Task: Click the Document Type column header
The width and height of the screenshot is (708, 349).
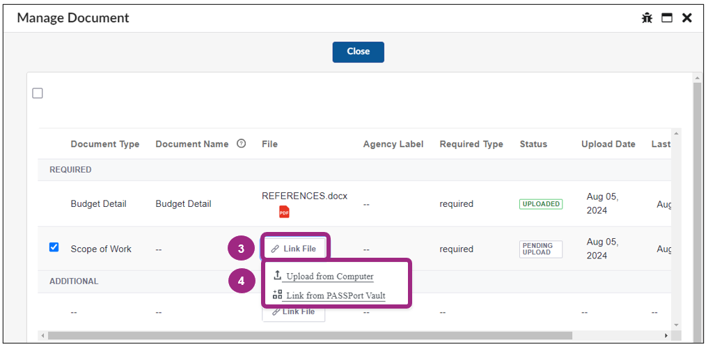Action: (x=104, y=144)
